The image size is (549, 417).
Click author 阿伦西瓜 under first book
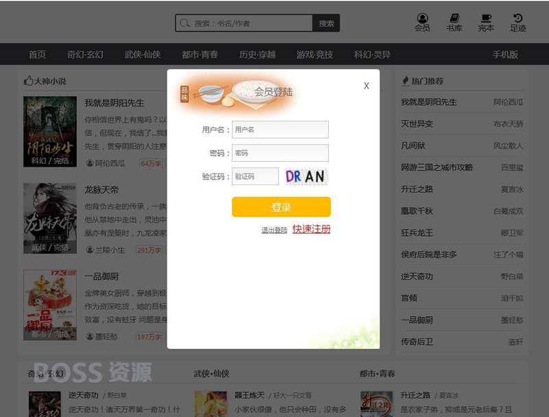(x=110, y=163)
